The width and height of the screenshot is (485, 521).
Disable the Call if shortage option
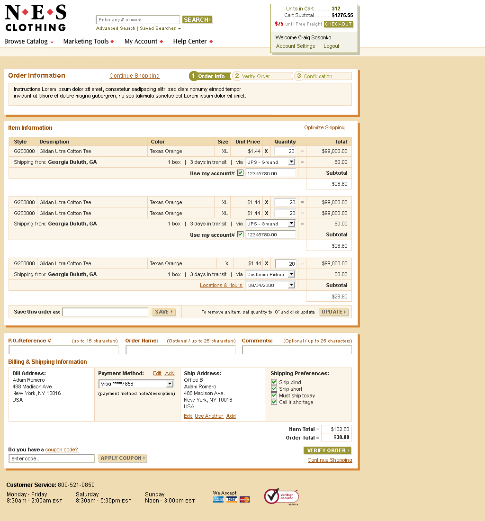coord(274,402)
